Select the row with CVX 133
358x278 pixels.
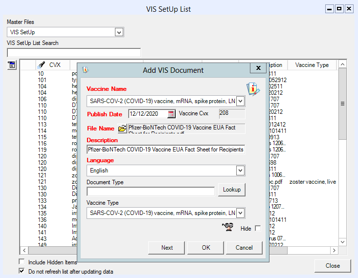[42, 201]
